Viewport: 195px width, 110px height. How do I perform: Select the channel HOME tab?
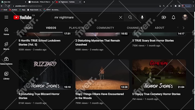coord(29,28)
